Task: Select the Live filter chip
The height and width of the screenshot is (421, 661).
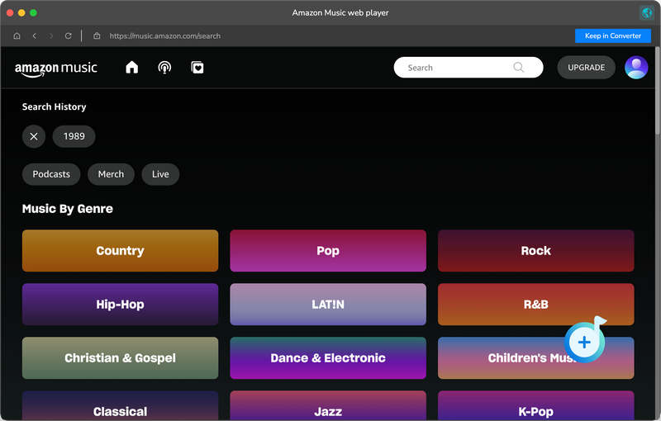Action: coord(160,174)
